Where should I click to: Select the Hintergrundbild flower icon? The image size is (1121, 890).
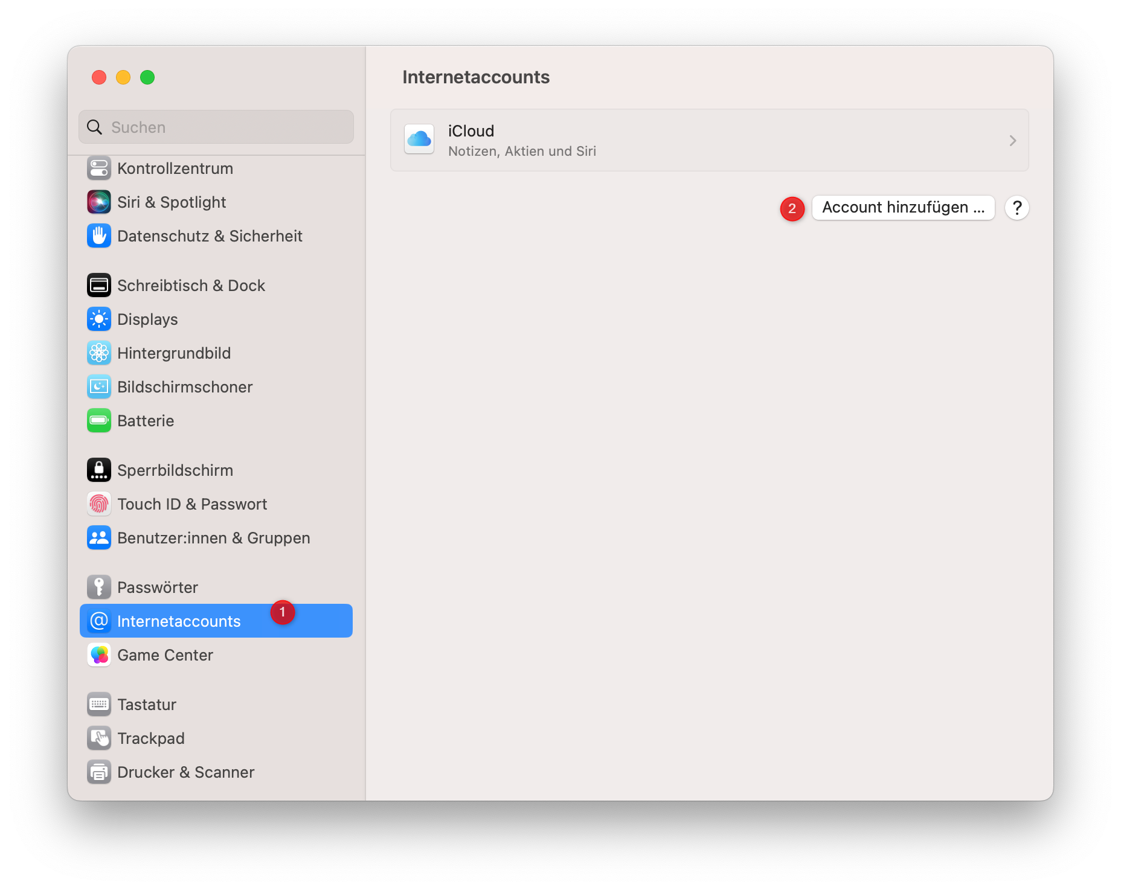(99, 353)
